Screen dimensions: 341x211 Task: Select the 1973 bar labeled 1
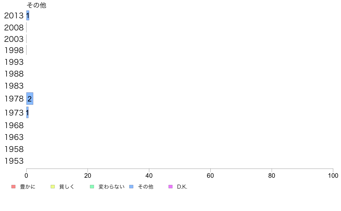27,113
